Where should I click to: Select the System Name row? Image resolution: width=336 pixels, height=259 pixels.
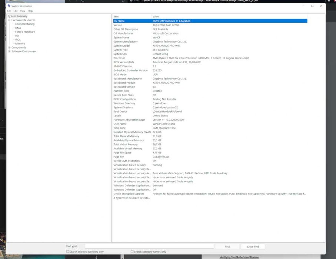(210, 37)
